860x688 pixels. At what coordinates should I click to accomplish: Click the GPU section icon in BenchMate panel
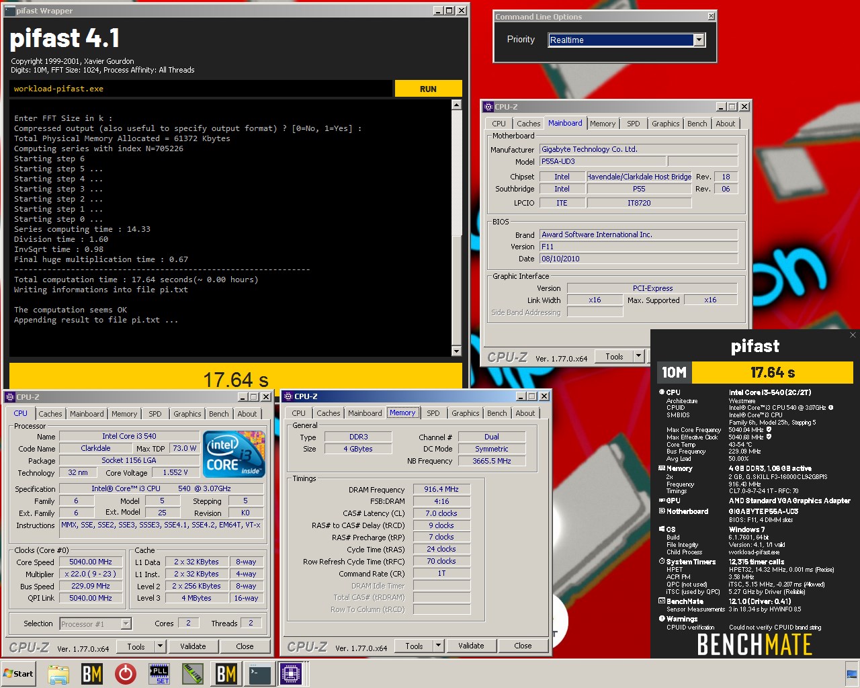coord(661,501)
